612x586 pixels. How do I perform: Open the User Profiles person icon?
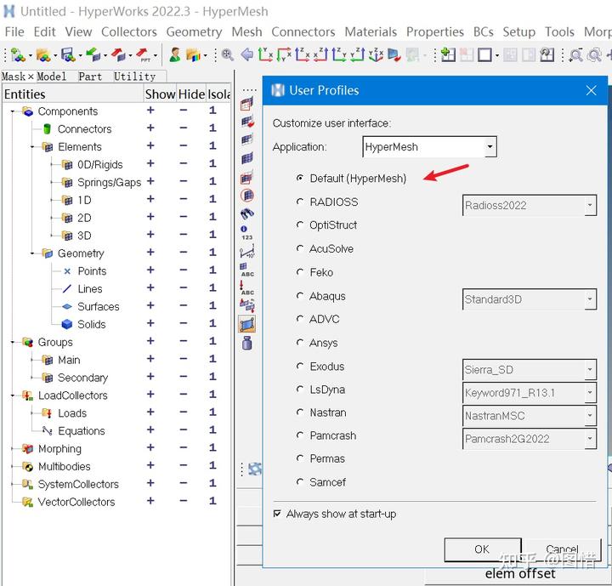coord(175,55)
